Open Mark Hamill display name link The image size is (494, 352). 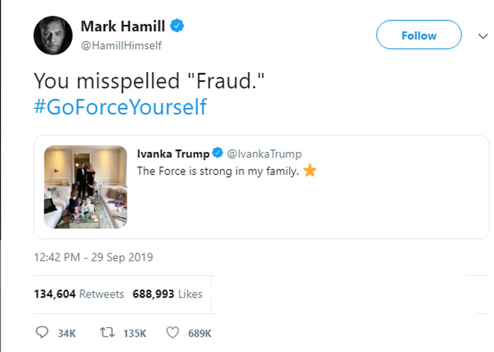pyautogui.click(x=122, y=26)
